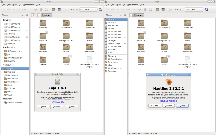Close the Places sidebar in Nautilus
216x135 pixels.
pos(125,15)
